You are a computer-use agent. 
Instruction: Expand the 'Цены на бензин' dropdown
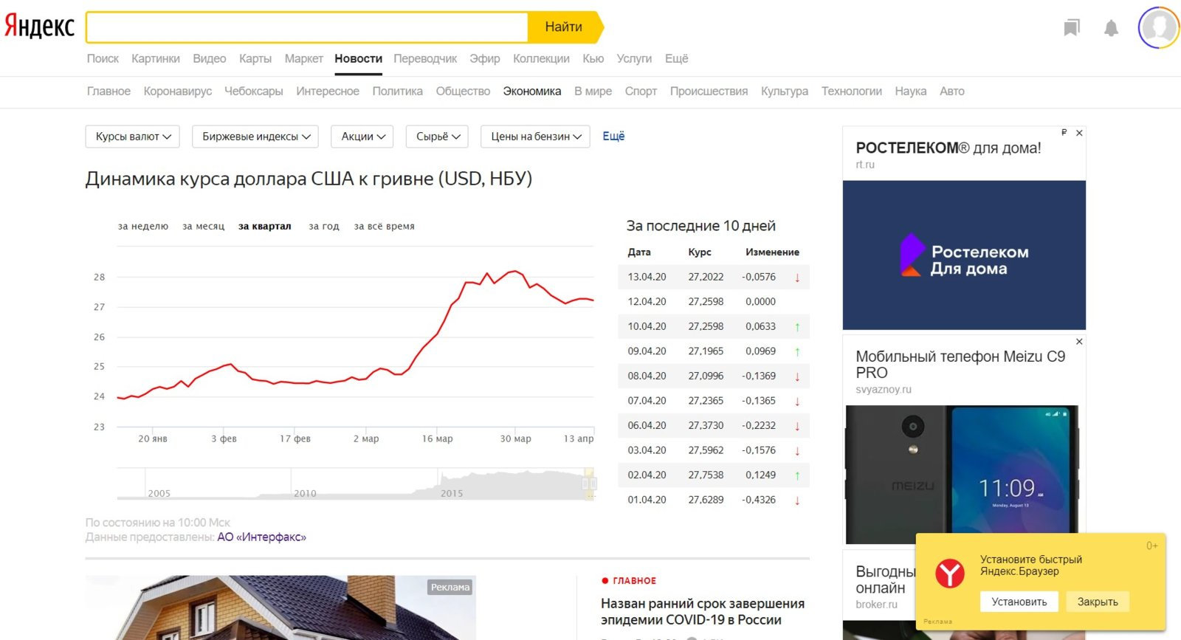point(535,137)
